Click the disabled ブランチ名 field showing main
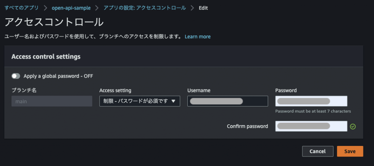The height and width of the screenshot is (166, 374). tap(52, 101)
